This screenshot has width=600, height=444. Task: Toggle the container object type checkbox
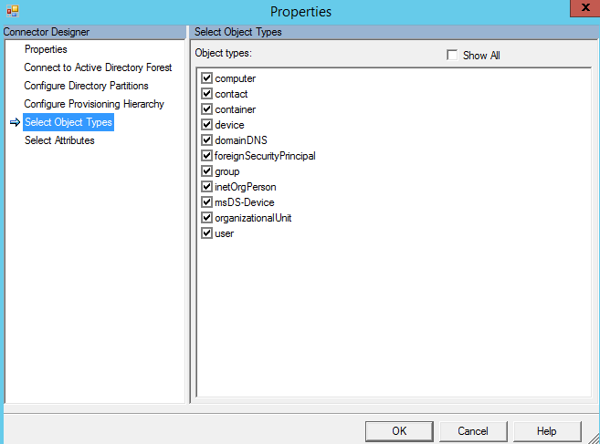pos(206,109)
